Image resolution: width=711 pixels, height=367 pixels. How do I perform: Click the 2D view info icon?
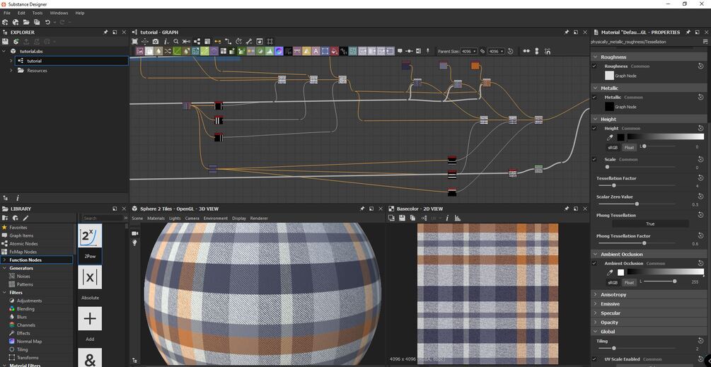[x=447, y=218]
